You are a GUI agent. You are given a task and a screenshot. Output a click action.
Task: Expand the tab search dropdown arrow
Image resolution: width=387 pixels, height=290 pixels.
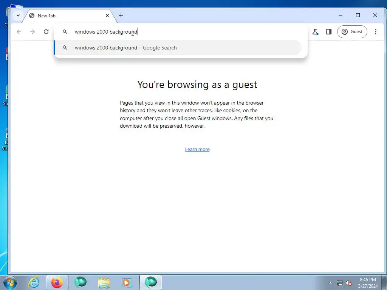[18, 15]
